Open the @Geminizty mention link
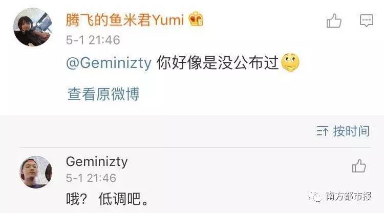This screenshot has height=213, width=384. pyautogui.click(x=109, y=63)
